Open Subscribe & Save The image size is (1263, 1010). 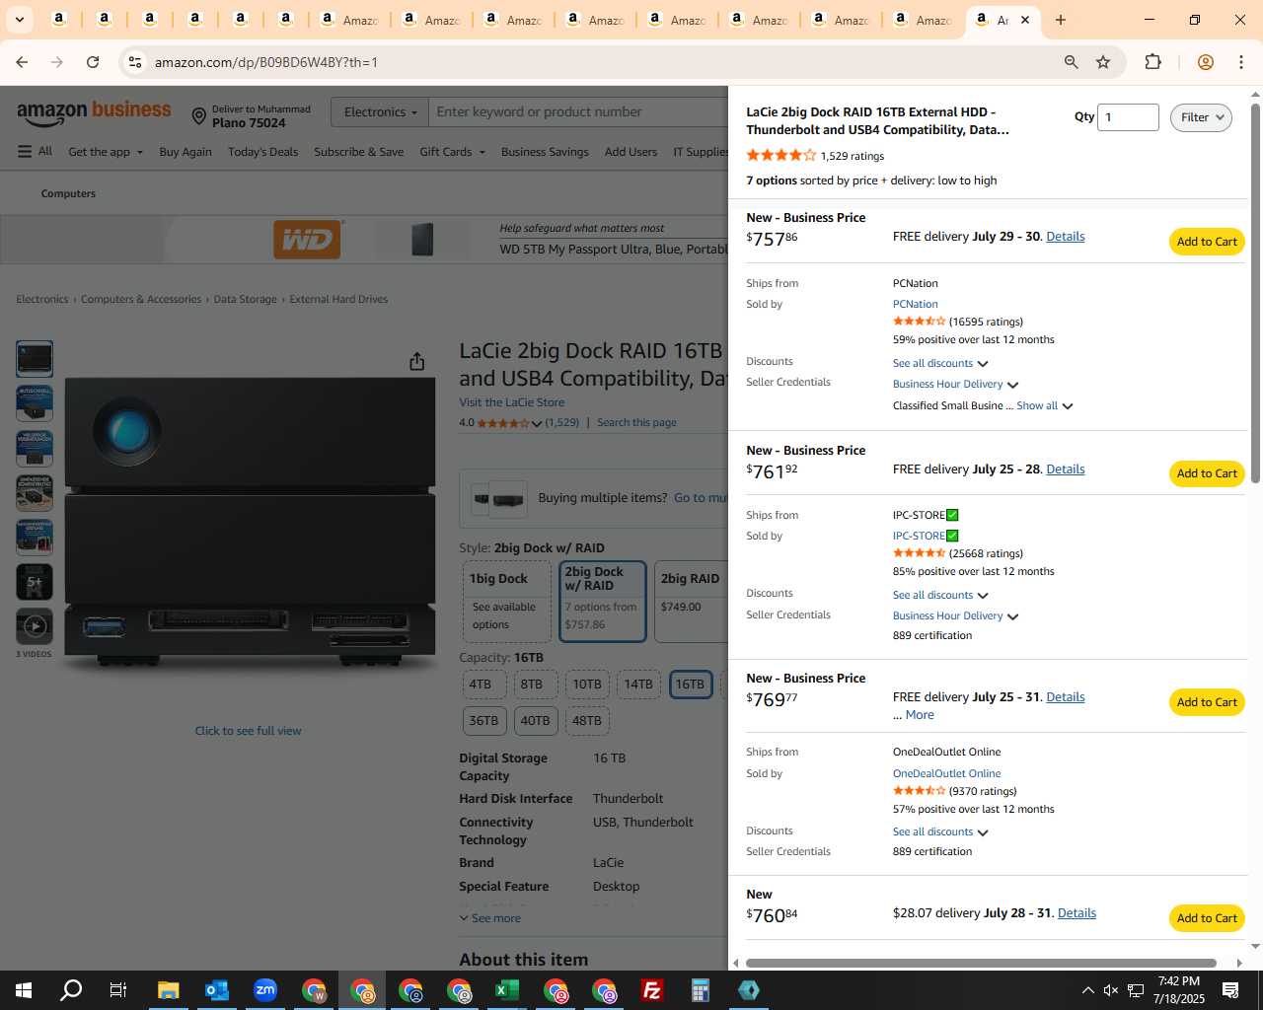pos(358,152)
